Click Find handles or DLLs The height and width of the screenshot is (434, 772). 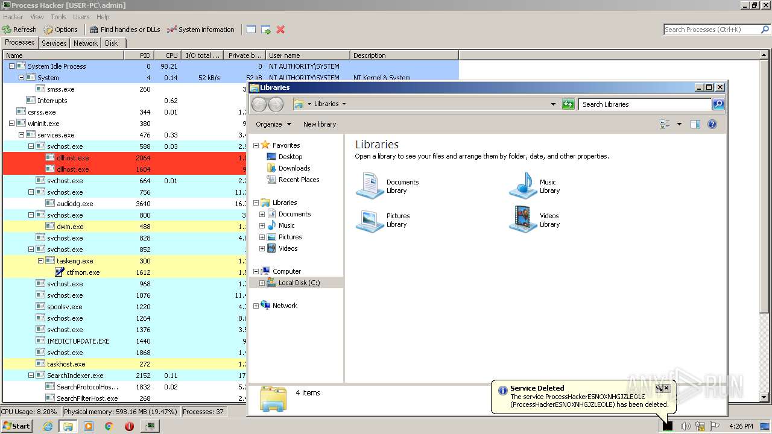tap(125, 30)
